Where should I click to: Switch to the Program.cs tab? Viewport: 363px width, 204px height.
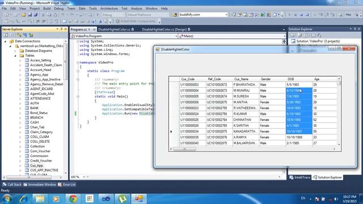pyautogui.click(x=79, y=29)
